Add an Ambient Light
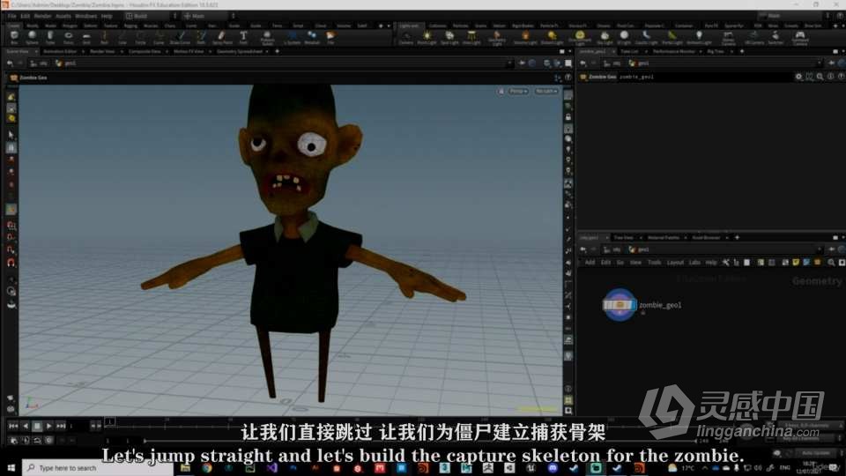Image resolution: width=846 pixels, height=476 pixels. tap(699, 37)
